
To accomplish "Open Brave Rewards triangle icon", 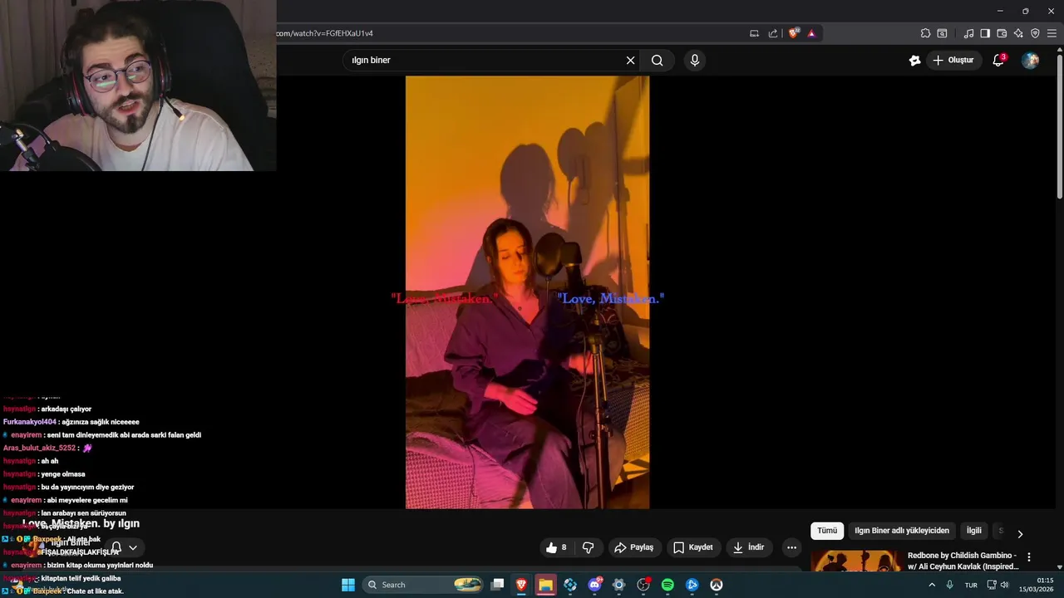I will click(811, 33).
